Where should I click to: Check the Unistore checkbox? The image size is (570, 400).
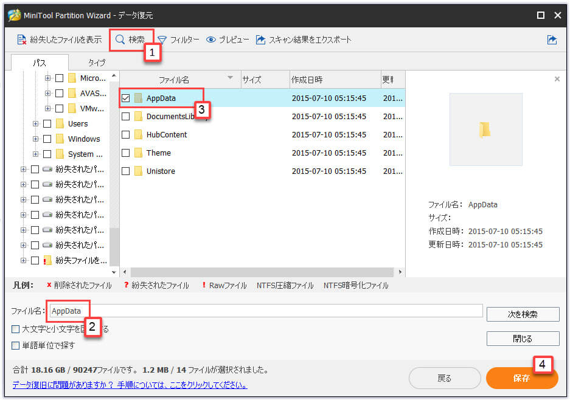[126, 171]
